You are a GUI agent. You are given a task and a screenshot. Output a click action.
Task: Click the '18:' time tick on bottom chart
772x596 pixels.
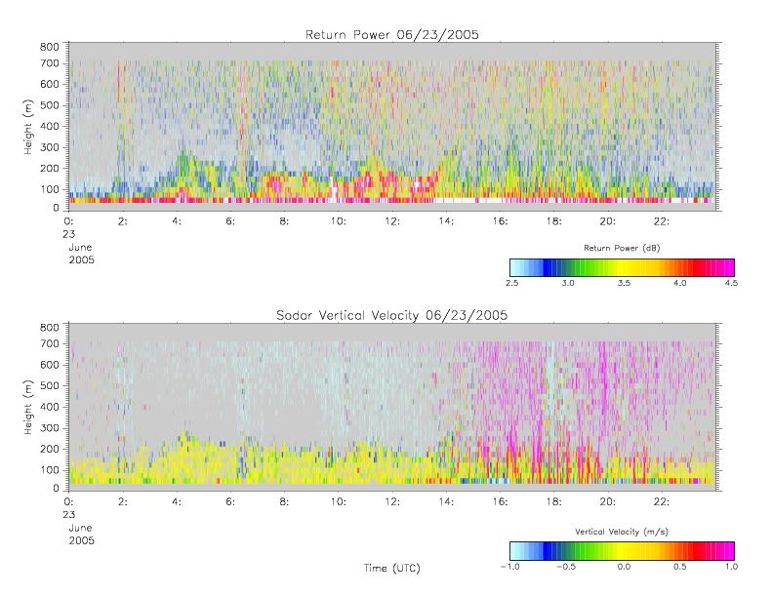(554, 502)
